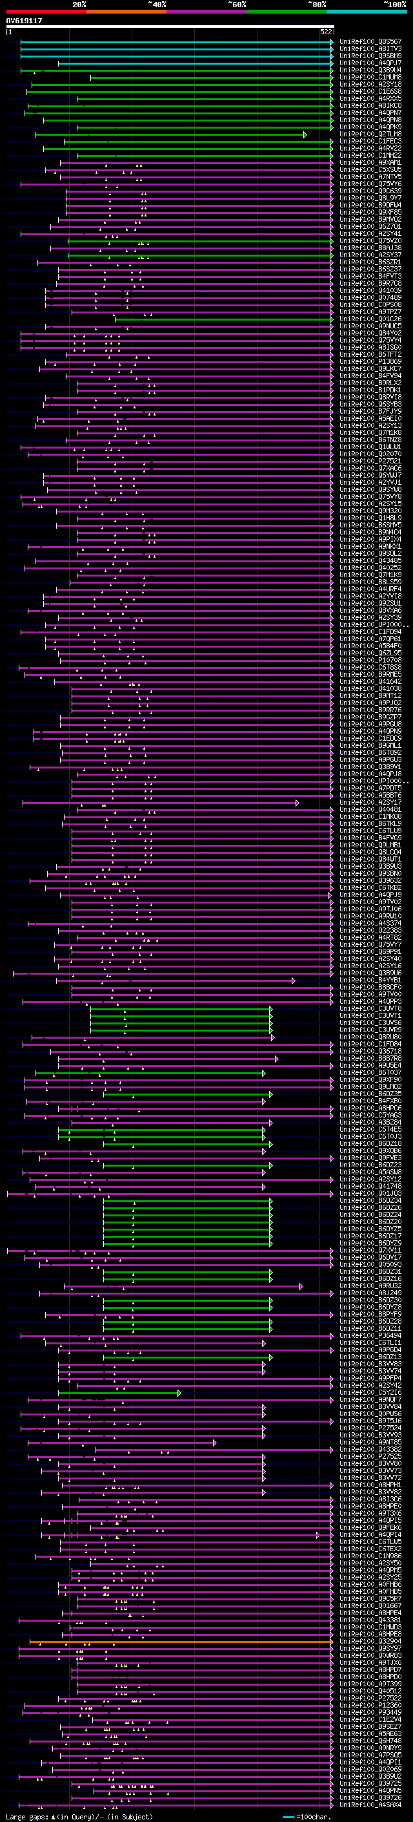
Task: Open hit UniRef100_A4QPJ7
Action: [370, 63]
